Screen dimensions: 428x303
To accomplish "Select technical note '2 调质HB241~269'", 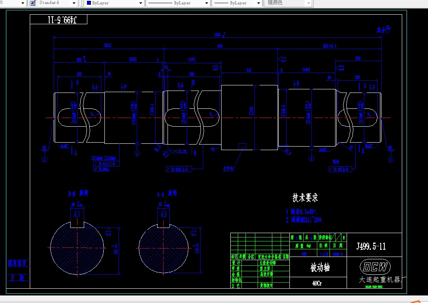I will [x=304, y=220].
